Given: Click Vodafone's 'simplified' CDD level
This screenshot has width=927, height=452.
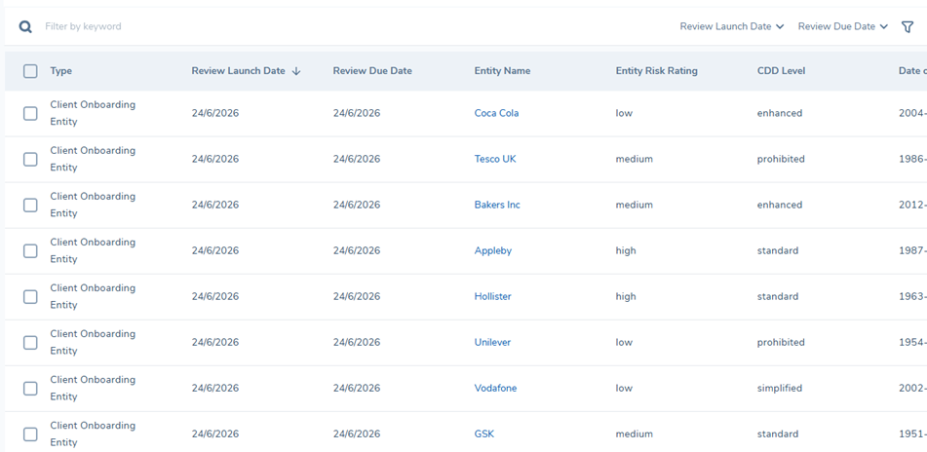Looking at the screenshot, I should pos(780,388).
